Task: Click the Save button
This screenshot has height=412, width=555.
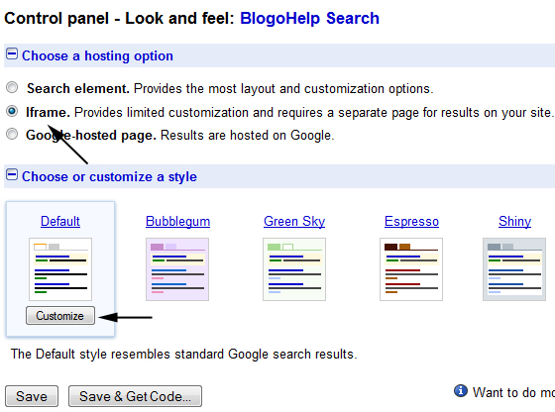Action: [x=32, y=396]
